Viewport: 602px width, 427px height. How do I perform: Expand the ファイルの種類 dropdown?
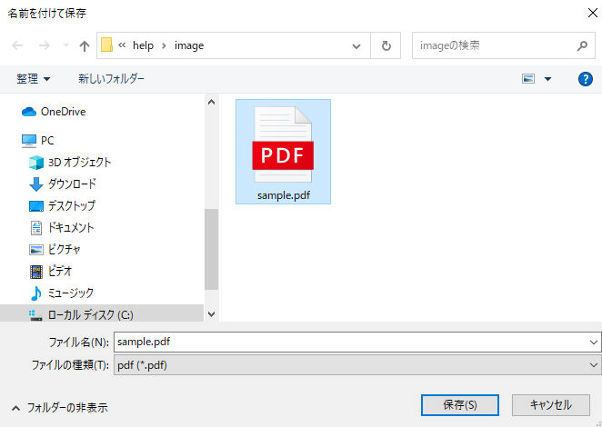pos(594,365)
